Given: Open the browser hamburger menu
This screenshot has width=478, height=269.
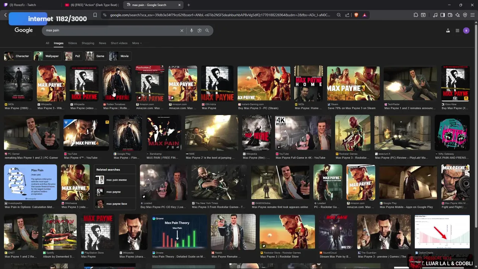Looking at the screenshot, I should [473, 15].
